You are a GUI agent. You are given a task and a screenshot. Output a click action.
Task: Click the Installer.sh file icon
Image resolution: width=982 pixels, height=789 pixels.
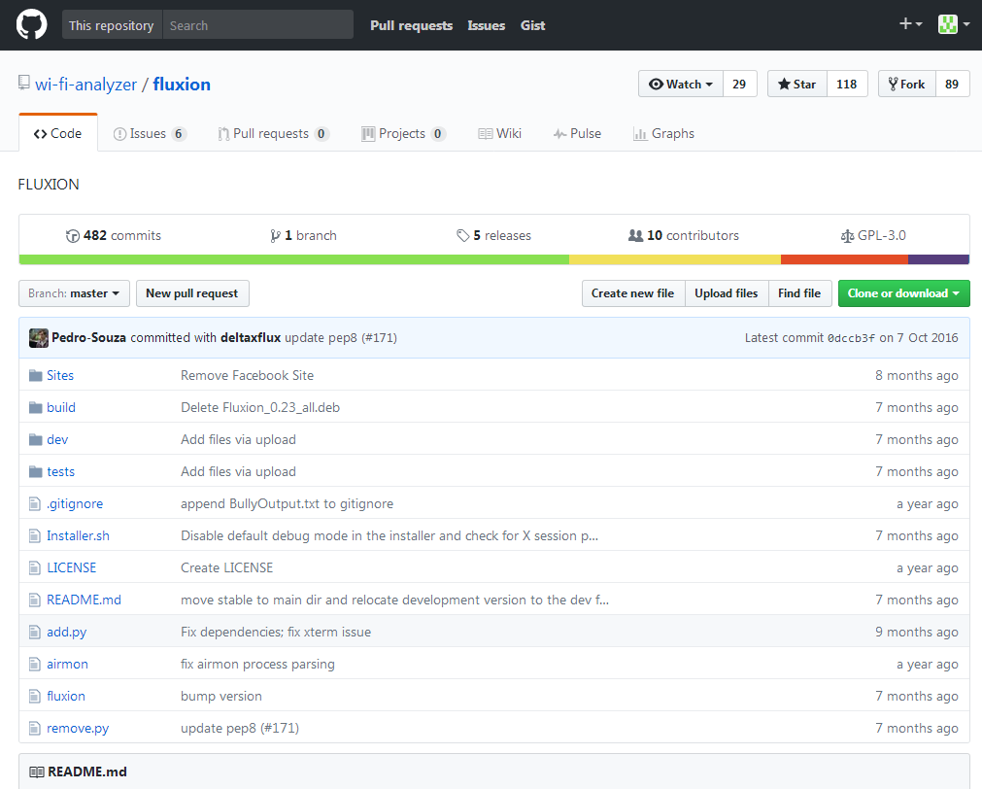(x=36, y=536)
